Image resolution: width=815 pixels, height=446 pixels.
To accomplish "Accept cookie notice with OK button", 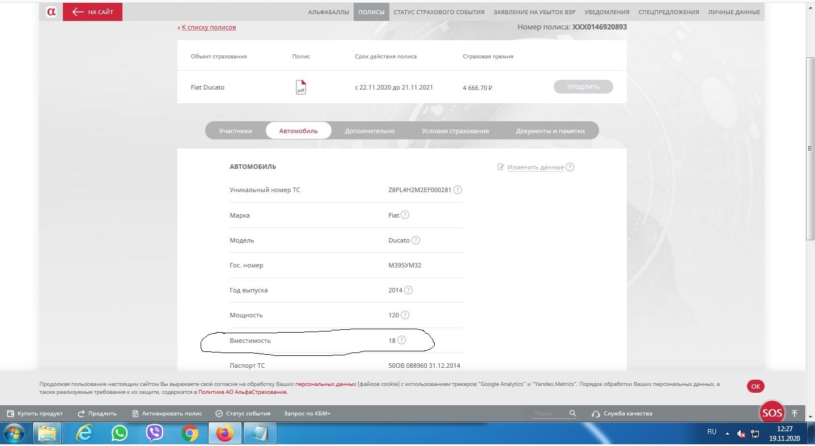I will click(x=755, y=386).
